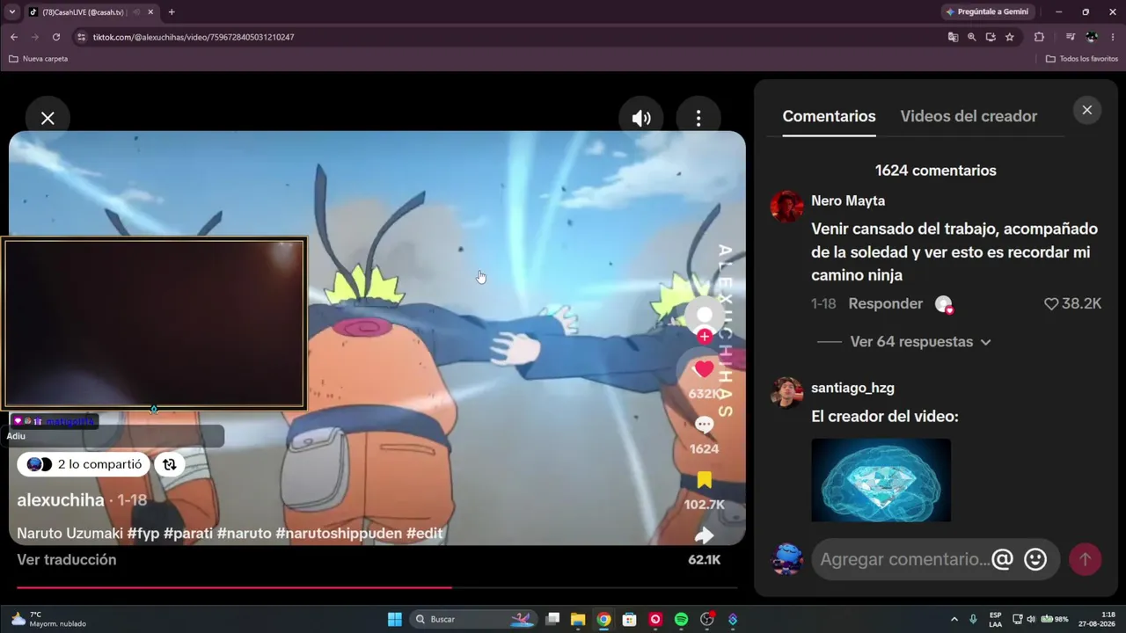Open Microsoft Store from the taskbar
The width and height of the screenshot is (1126, 633).
click(629, 619)
